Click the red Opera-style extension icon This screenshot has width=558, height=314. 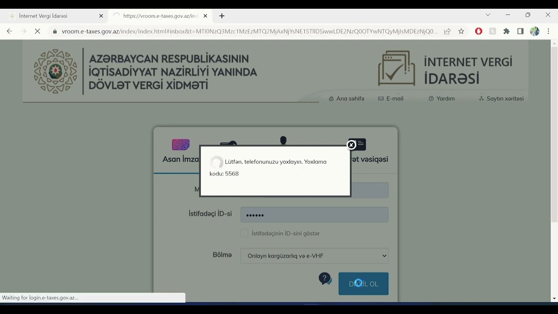point(479,31)
